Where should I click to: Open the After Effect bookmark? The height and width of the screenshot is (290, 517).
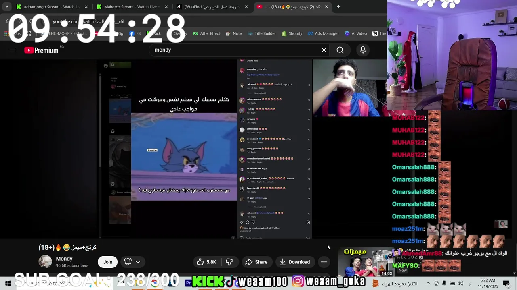[x=206, y=33]
